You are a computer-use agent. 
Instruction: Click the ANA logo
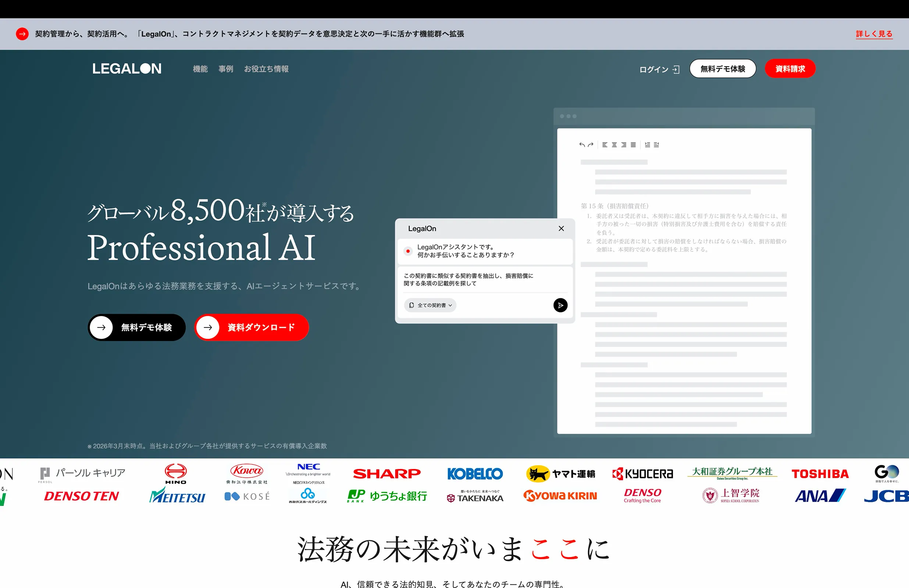point(820,496)
